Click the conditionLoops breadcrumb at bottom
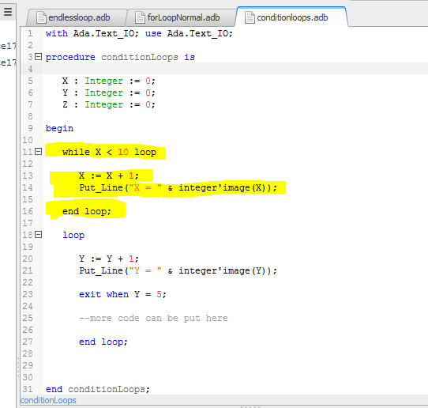The image size is (428, 408). [48, 400]
